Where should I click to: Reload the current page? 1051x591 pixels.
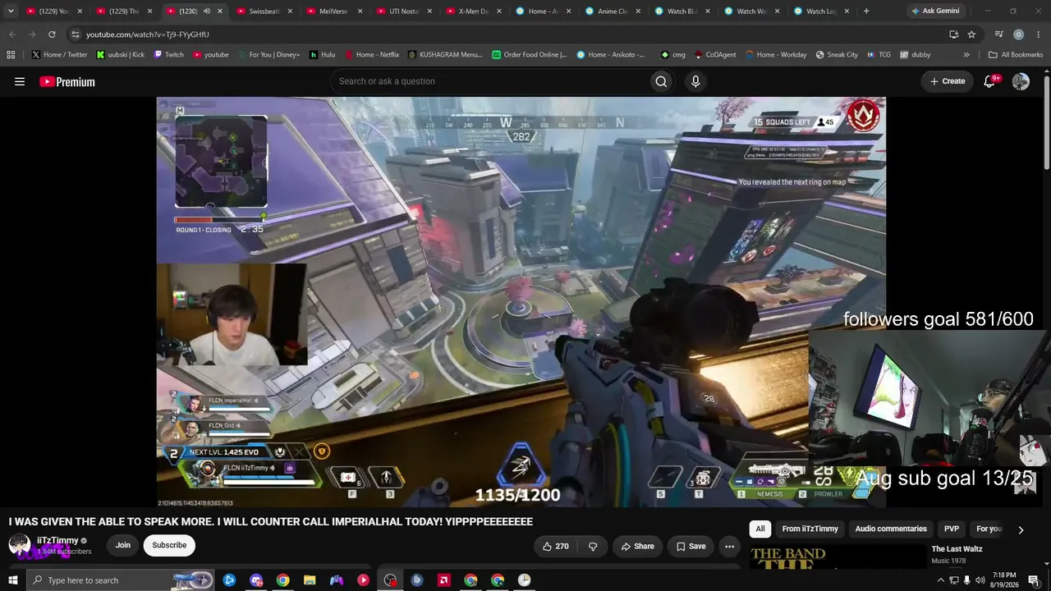point(52,34)
